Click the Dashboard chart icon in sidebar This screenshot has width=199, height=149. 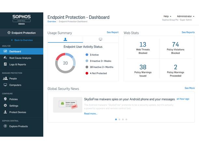[x=5, y=51]
